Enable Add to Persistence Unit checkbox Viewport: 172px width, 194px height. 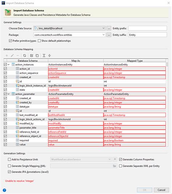coord(9,159)
